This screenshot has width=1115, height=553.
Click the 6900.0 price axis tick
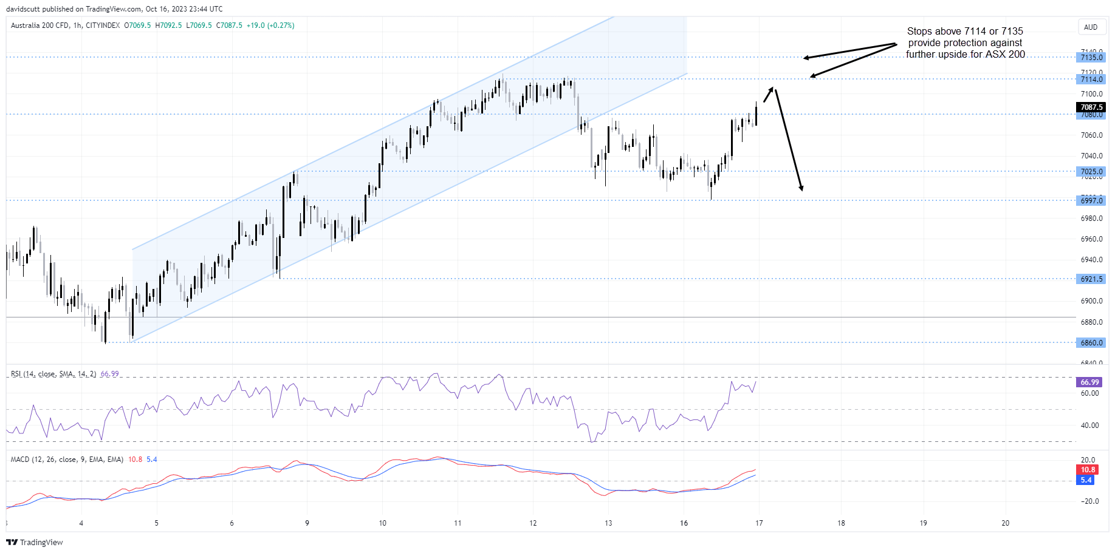1091,301
